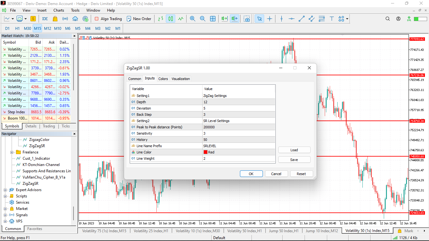Select the trendline drawing tool
Image resolution: width=429 pixels, height=241 pixels.
point(301,19)
